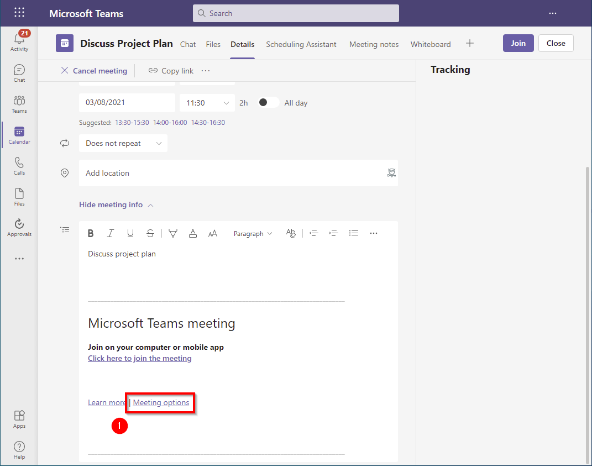Insert bulleted list
The width and height of the screenshot is (592, 467).
[x=354, y=233]
